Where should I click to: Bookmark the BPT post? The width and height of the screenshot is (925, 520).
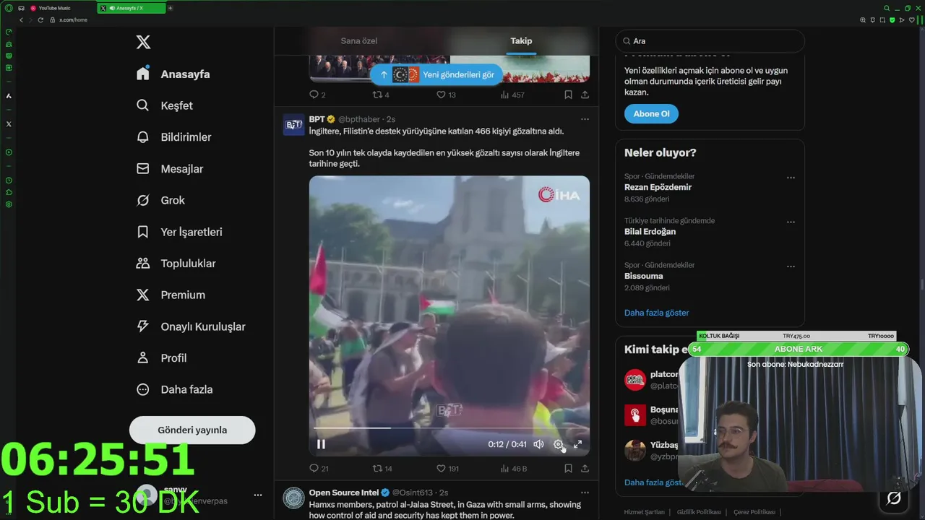[x=568, y=469]
